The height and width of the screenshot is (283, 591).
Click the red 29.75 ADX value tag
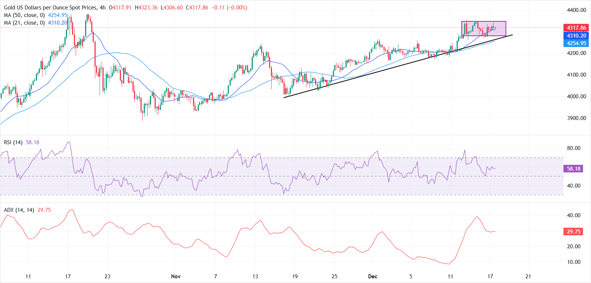coord(573,232)
